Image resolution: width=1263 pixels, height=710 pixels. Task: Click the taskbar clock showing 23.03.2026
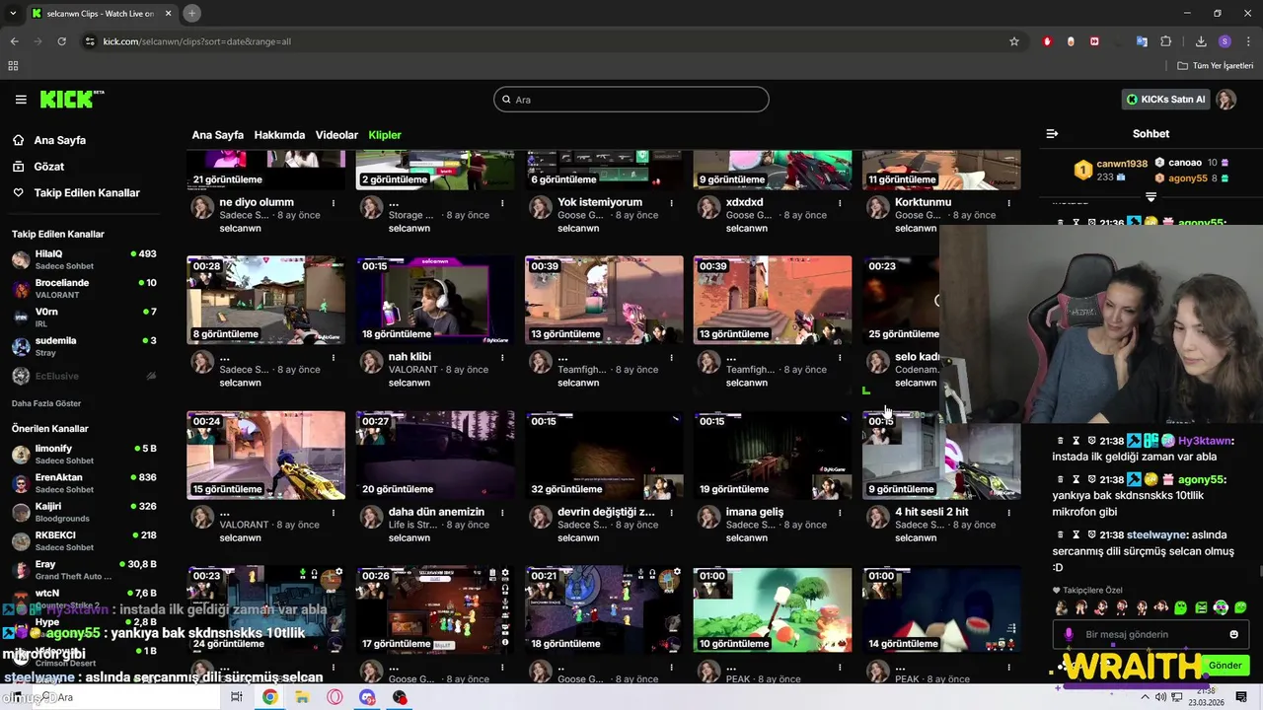[1207, 697]
